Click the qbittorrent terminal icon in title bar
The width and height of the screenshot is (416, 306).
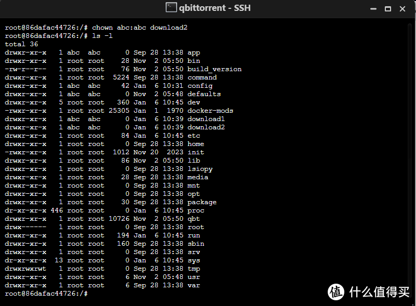171,8
